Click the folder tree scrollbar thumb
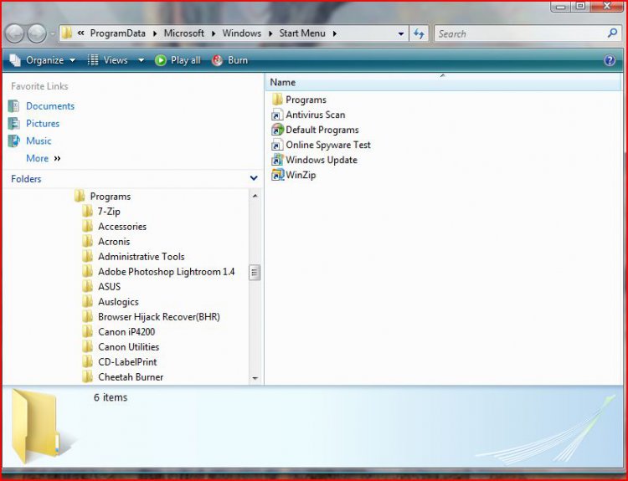 255,273
